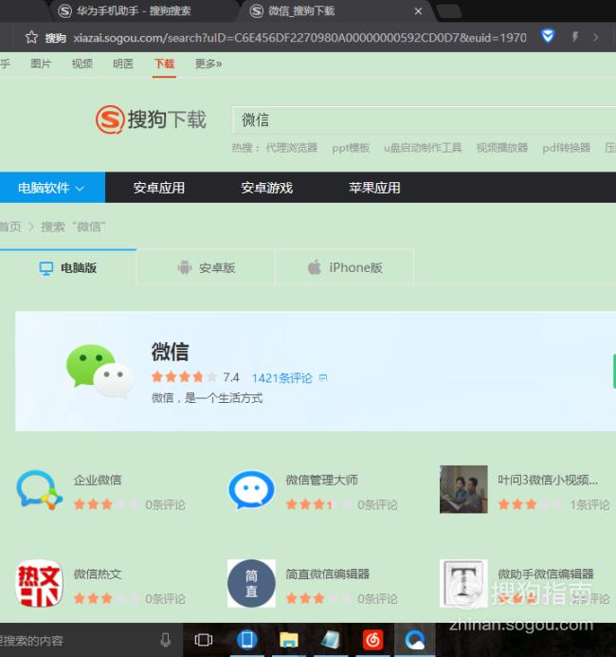The height and width of the screenshot is (657, 616).
Task: Open the 微信热文 title link
Action: [98, 574]
